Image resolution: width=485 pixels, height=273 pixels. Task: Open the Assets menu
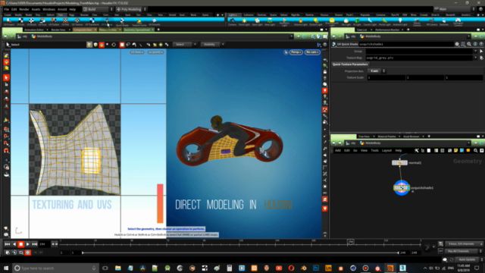pos(36,9)
